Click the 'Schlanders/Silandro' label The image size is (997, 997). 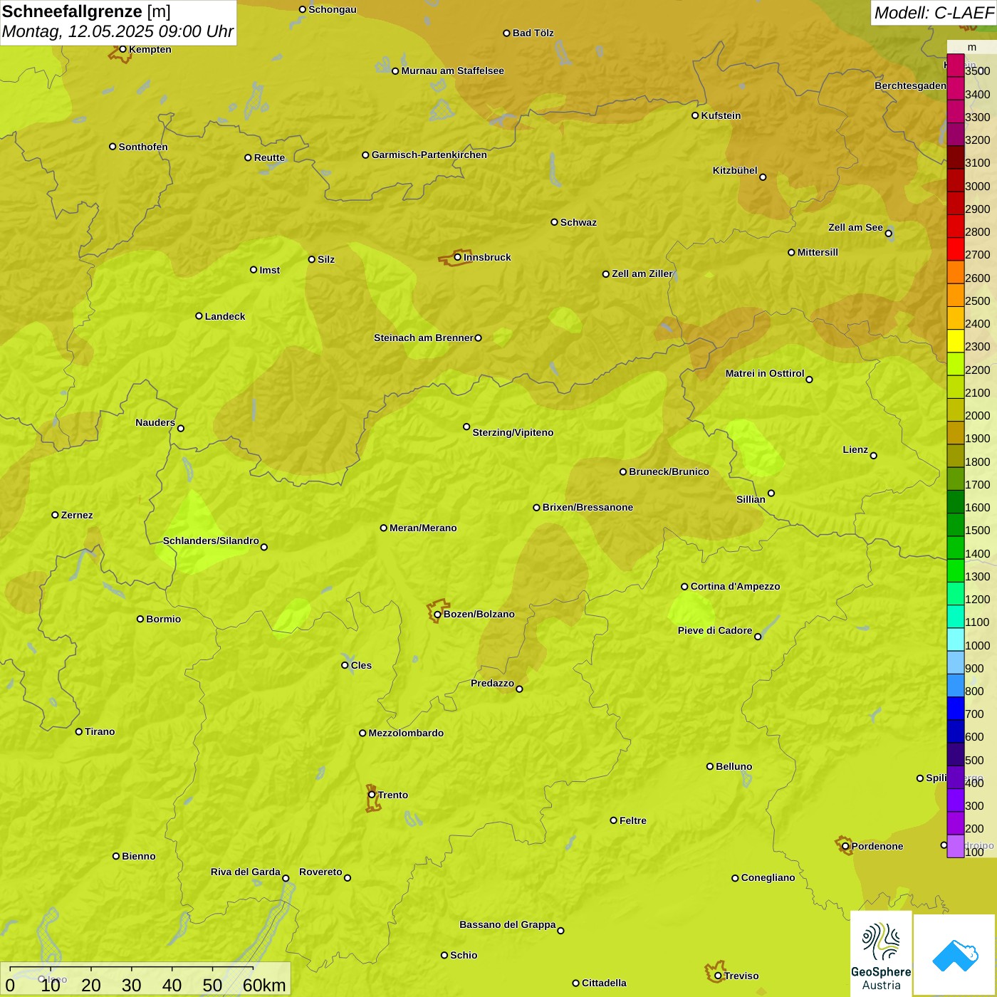tap(211, 541)
